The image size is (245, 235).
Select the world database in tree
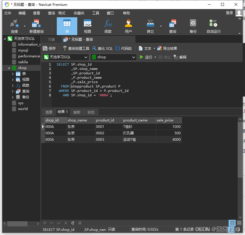tap(23, 109)
